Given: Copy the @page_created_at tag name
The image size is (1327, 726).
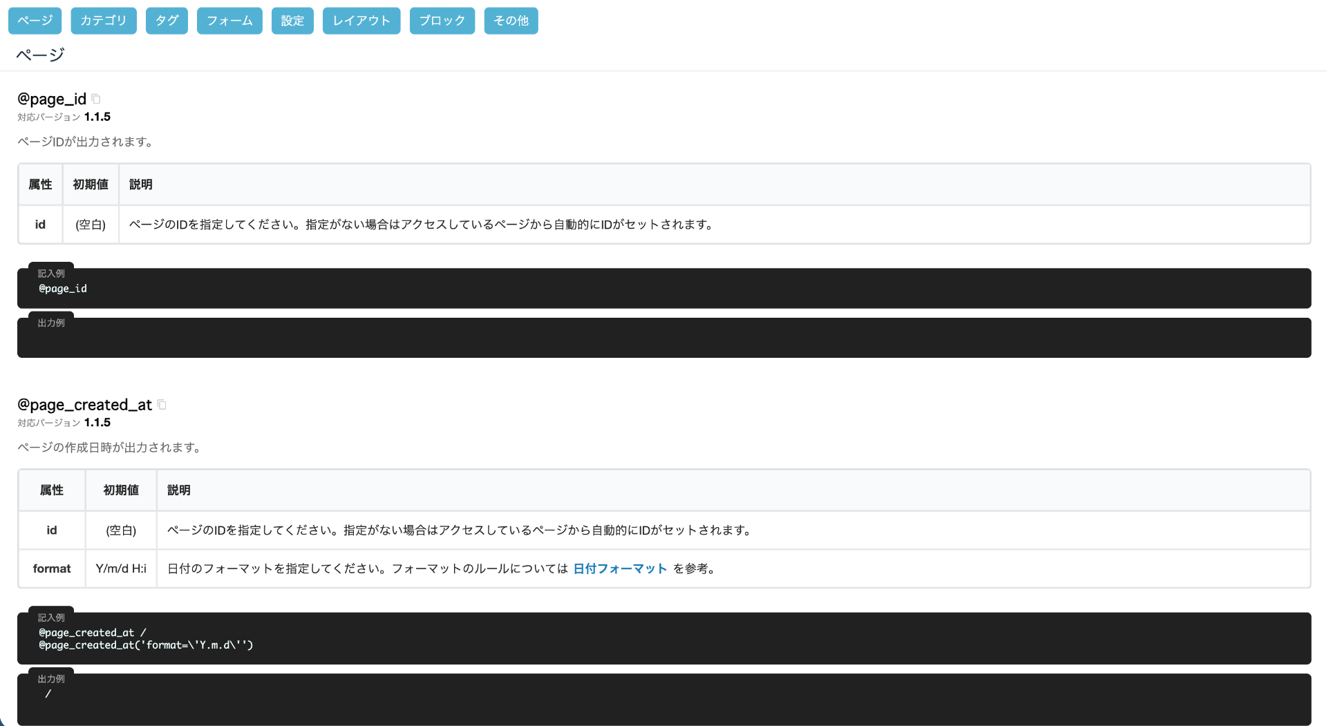Looking at the screenshot, I should pos(162,405).
